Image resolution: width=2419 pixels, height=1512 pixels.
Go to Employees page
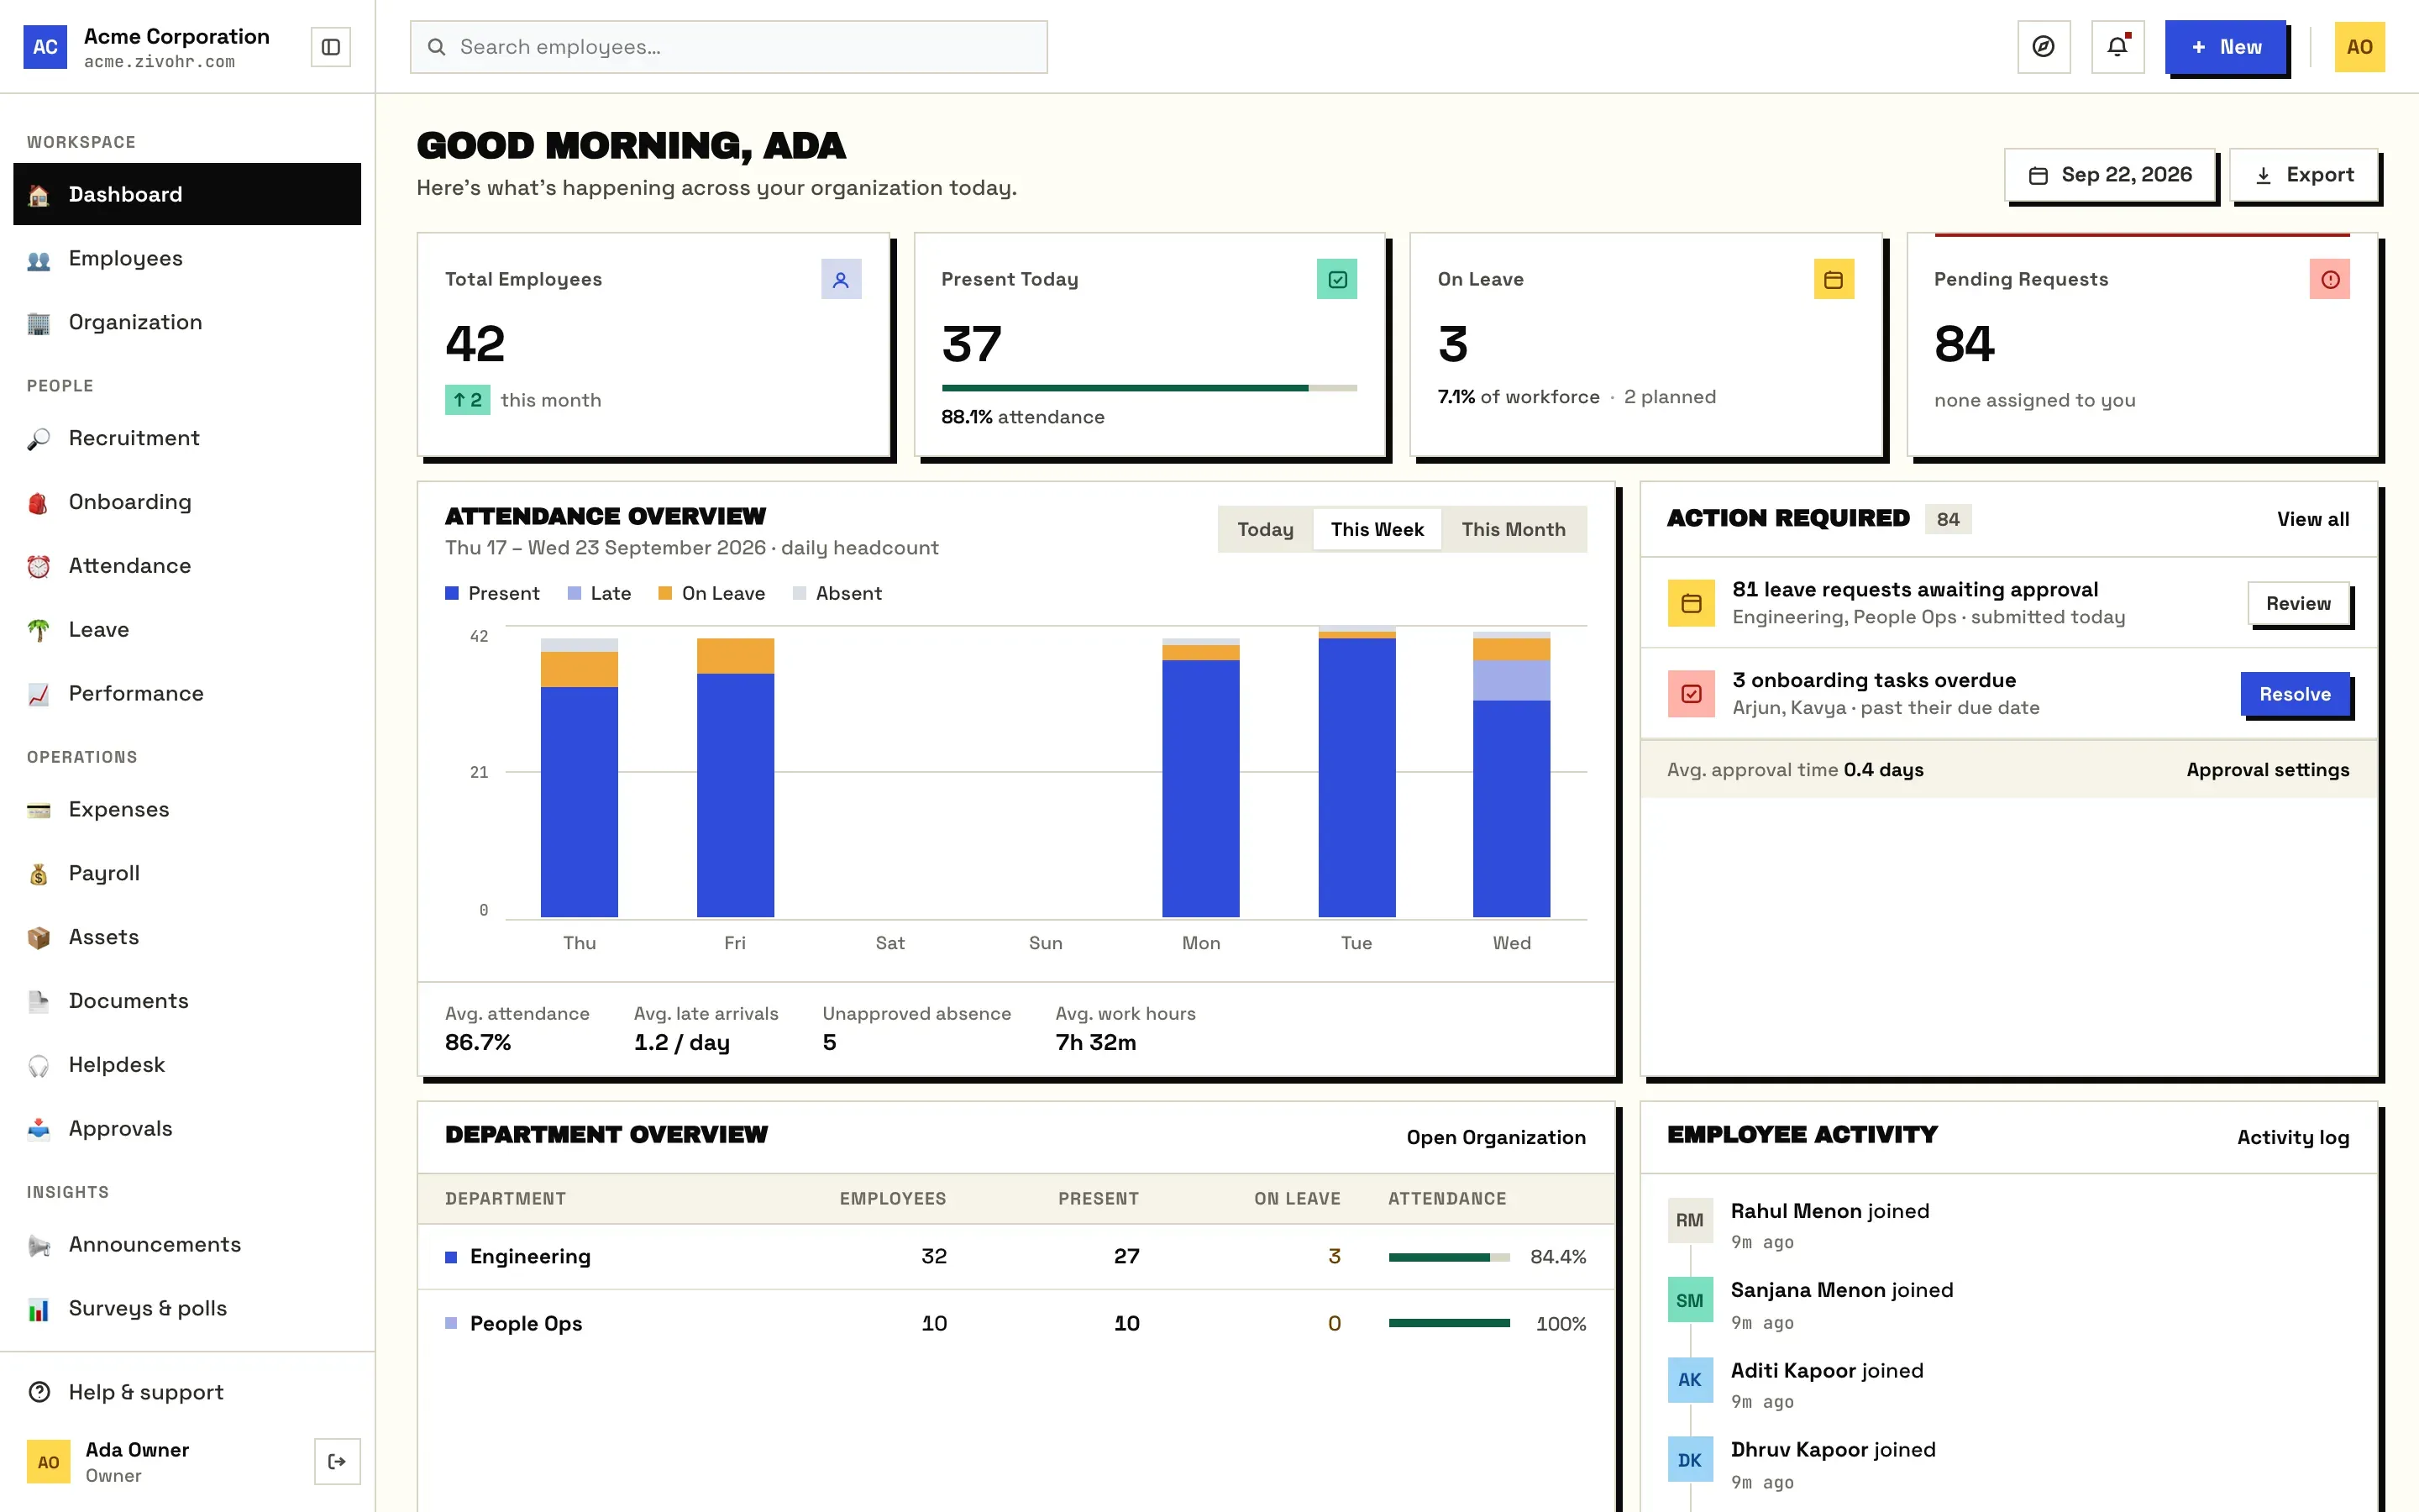click(x=187, y=258)
